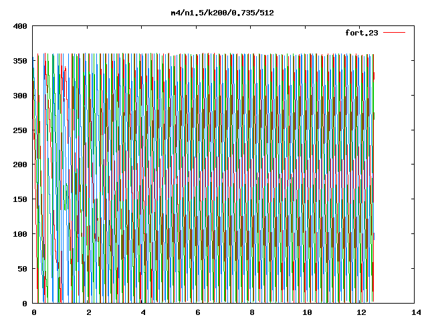The width and height of the screenshot is (428, 321).
Task: Click y-axis label 200
Action: 20,165
